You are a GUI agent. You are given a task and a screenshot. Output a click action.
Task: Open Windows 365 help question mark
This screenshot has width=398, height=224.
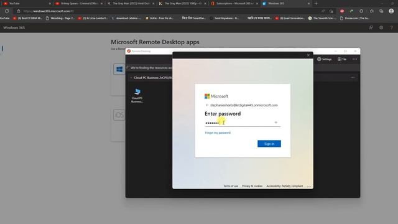[391, 27]
